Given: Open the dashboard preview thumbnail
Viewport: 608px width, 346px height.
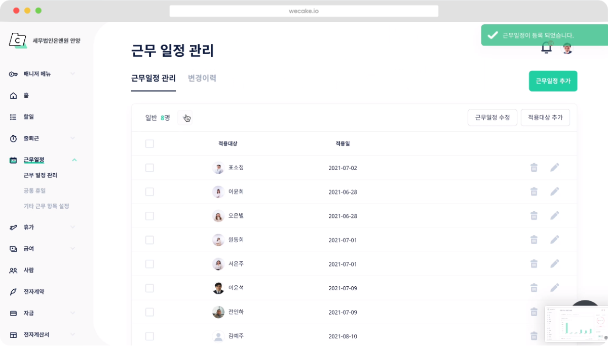Looking at the screenshot, I should pos(576,323).
